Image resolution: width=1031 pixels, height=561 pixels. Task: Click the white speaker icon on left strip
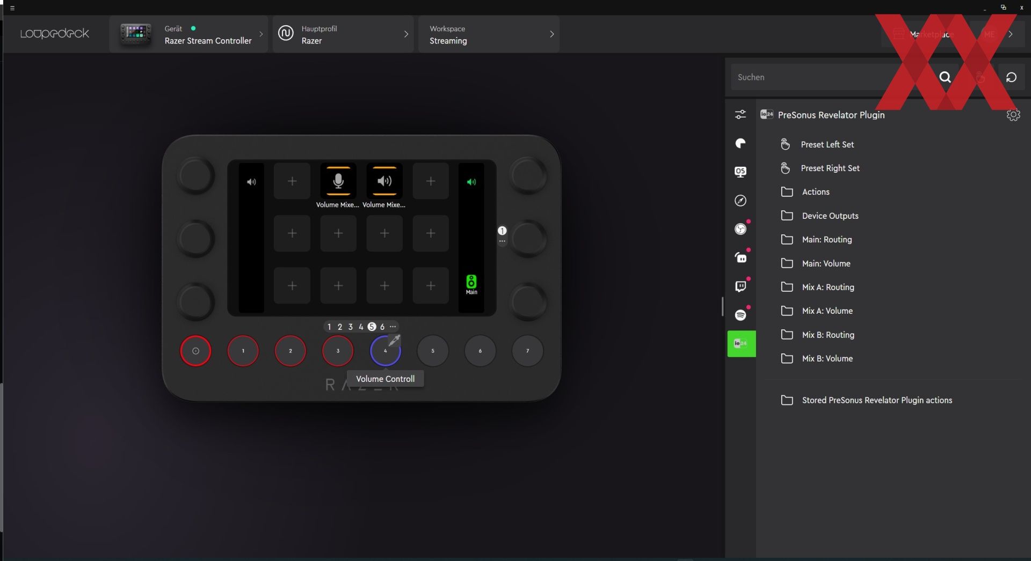(x=251, y=182)
